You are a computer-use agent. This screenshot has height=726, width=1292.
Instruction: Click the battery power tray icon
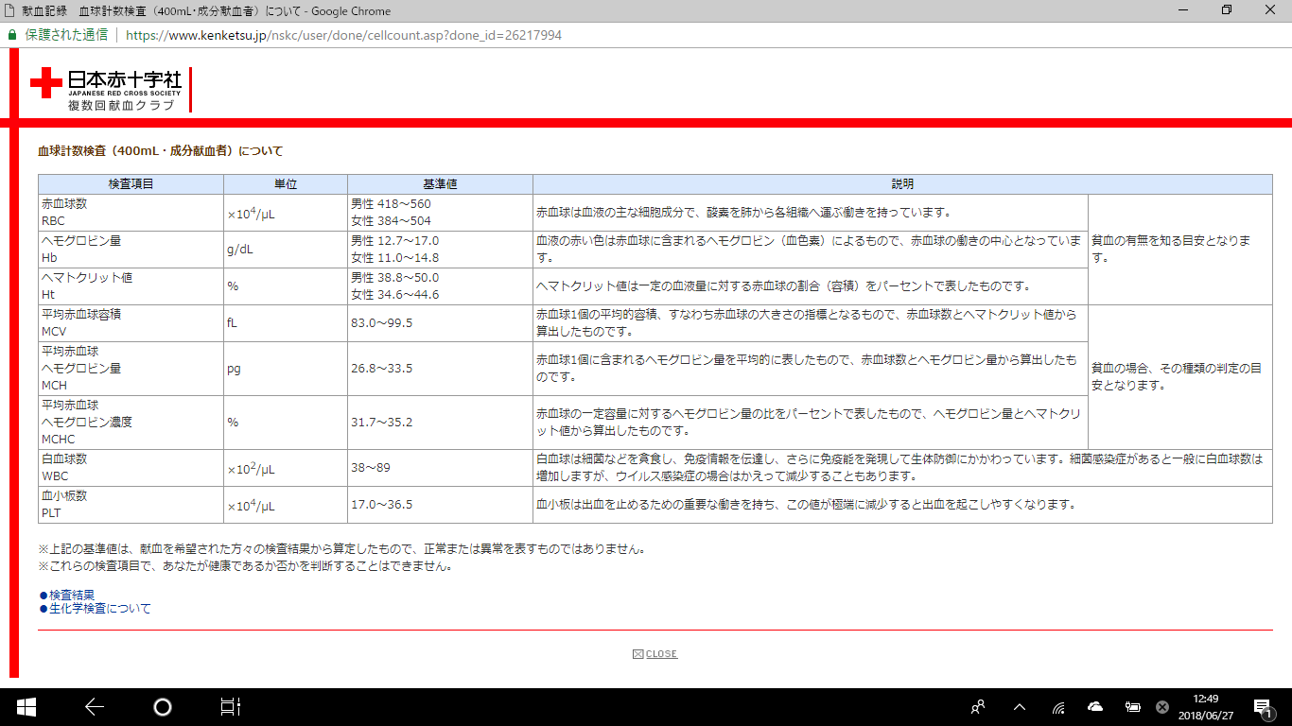click(1132, 706)
